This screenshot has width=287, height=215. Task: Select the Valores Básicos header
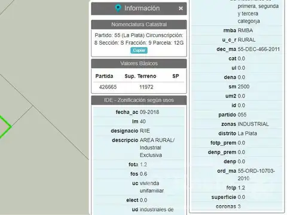(x=139, y=63)
